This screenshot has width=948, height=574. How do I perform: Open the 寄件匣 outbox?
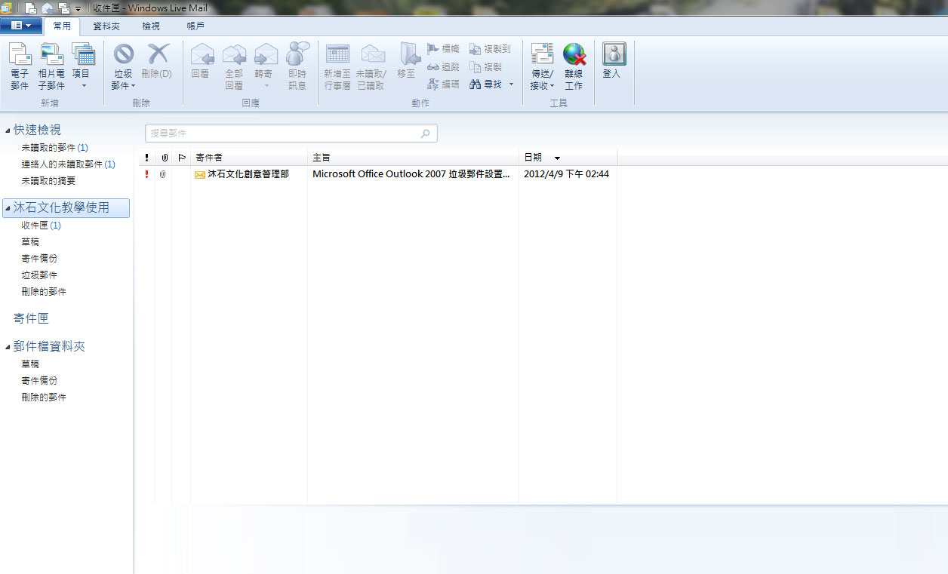pos(31,318)
